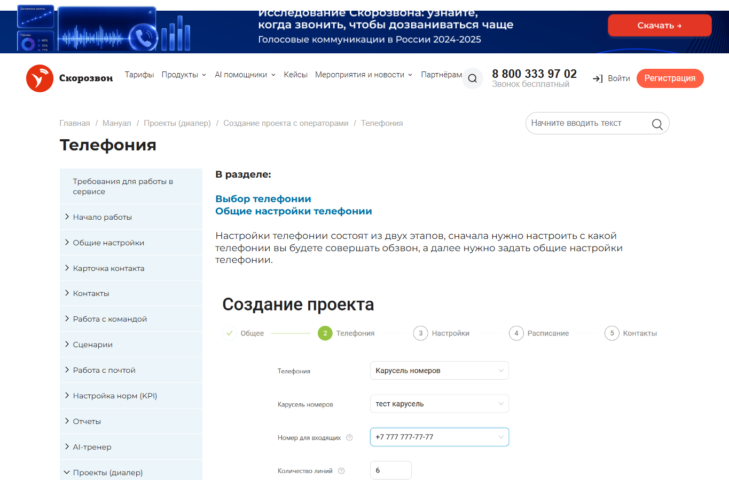This screenshot has width=729, height=480.
Task: Expand the Сценарии sidebar section
Action: point(131,345)
